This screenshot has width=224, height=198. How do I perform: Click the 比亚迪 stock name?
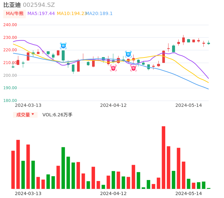12,5
